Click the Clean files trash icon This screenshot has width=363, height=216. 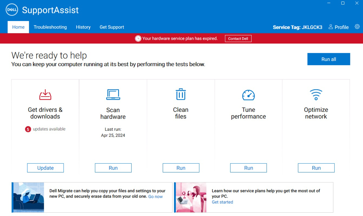[x=181, y=94]
